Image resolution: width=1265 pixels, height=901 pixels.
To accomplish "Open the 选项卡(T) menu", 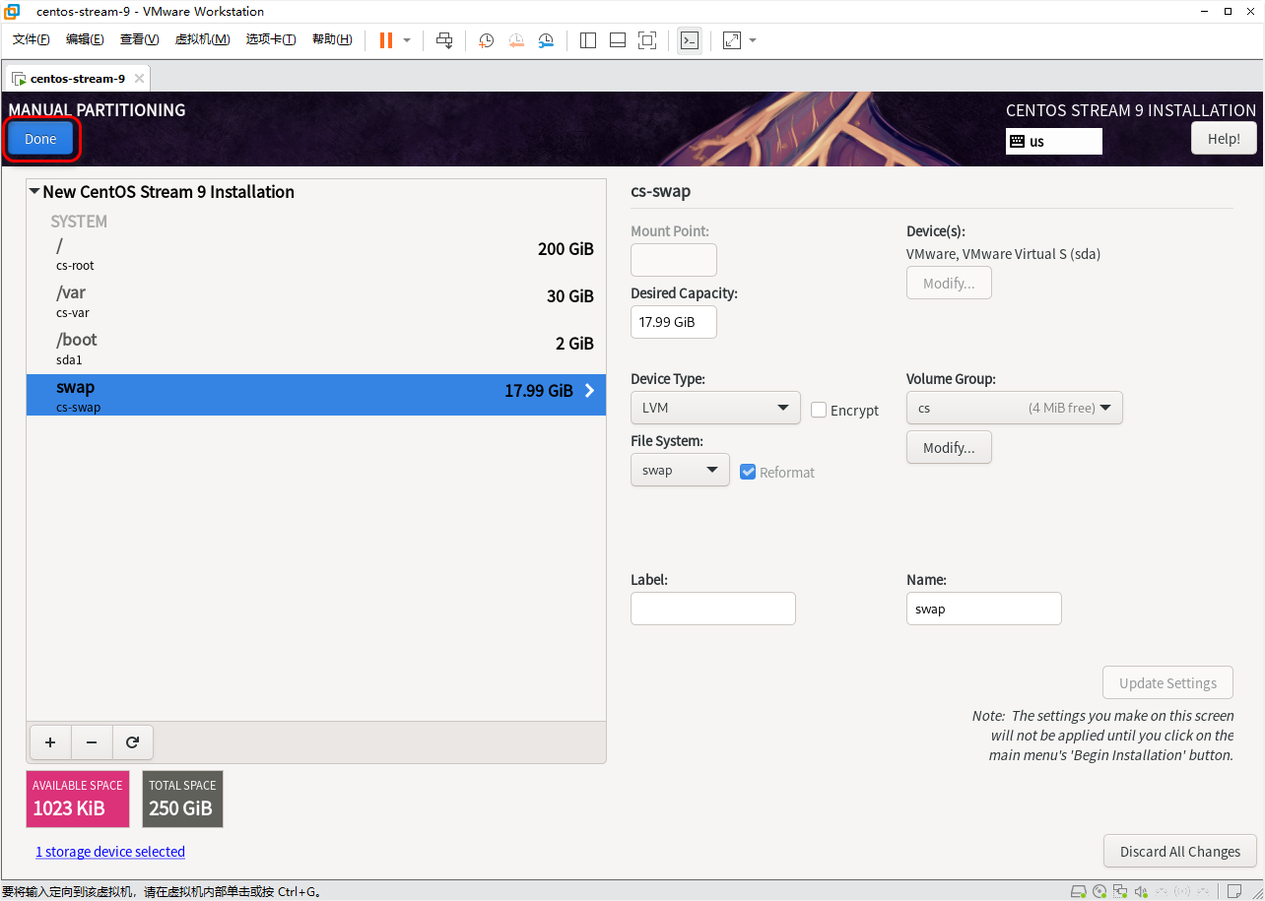I will (x=271, y=39).
